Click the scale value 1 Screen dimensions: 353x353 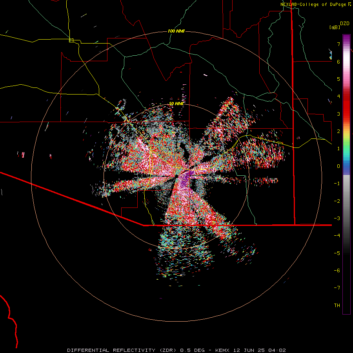point(338,149)
